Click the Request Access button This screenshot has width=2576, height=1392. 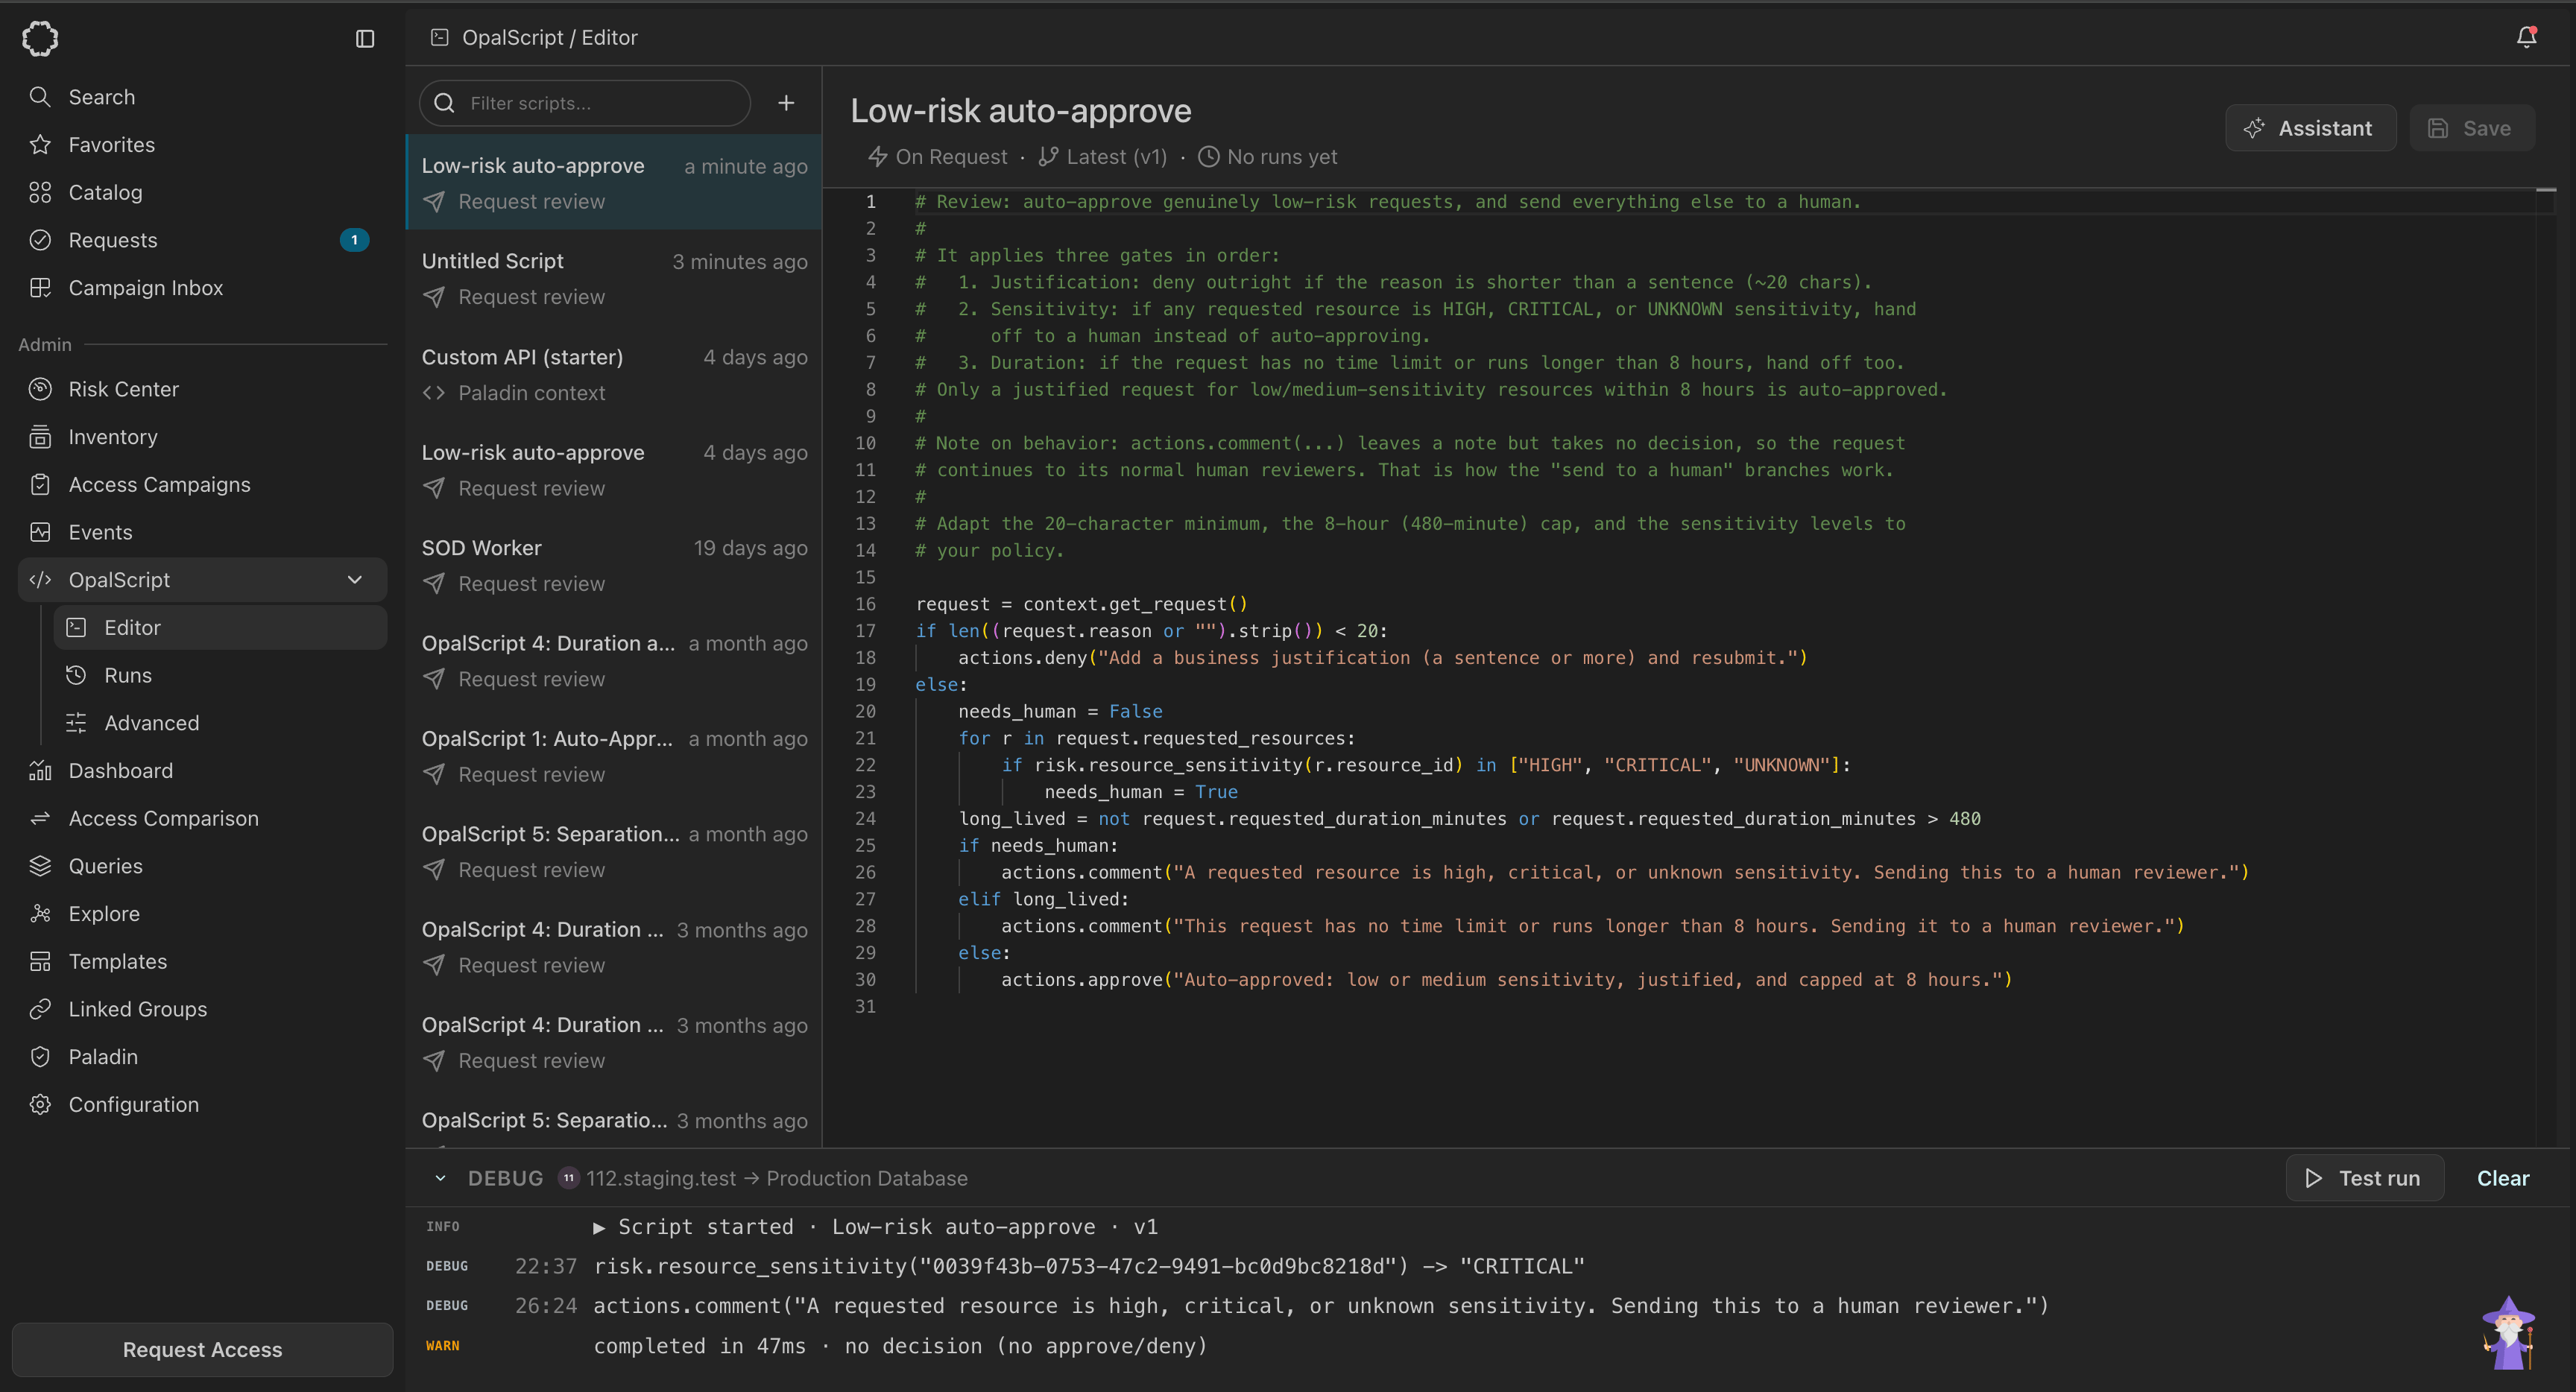pyautogui.click(x=202, y=1350)
